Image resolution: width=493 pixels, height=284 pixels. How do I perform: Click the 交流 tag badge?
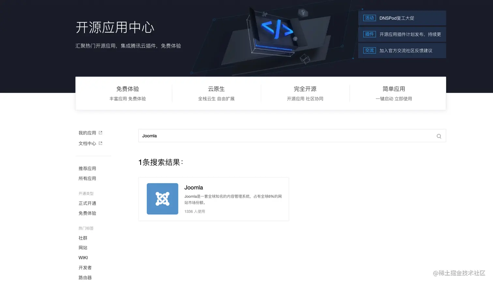tap(369, 50)
